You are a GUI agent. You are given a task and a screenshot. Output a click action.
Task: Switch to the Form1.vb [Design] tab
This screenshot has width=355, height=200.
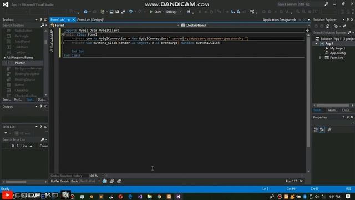tap(90, 20)
